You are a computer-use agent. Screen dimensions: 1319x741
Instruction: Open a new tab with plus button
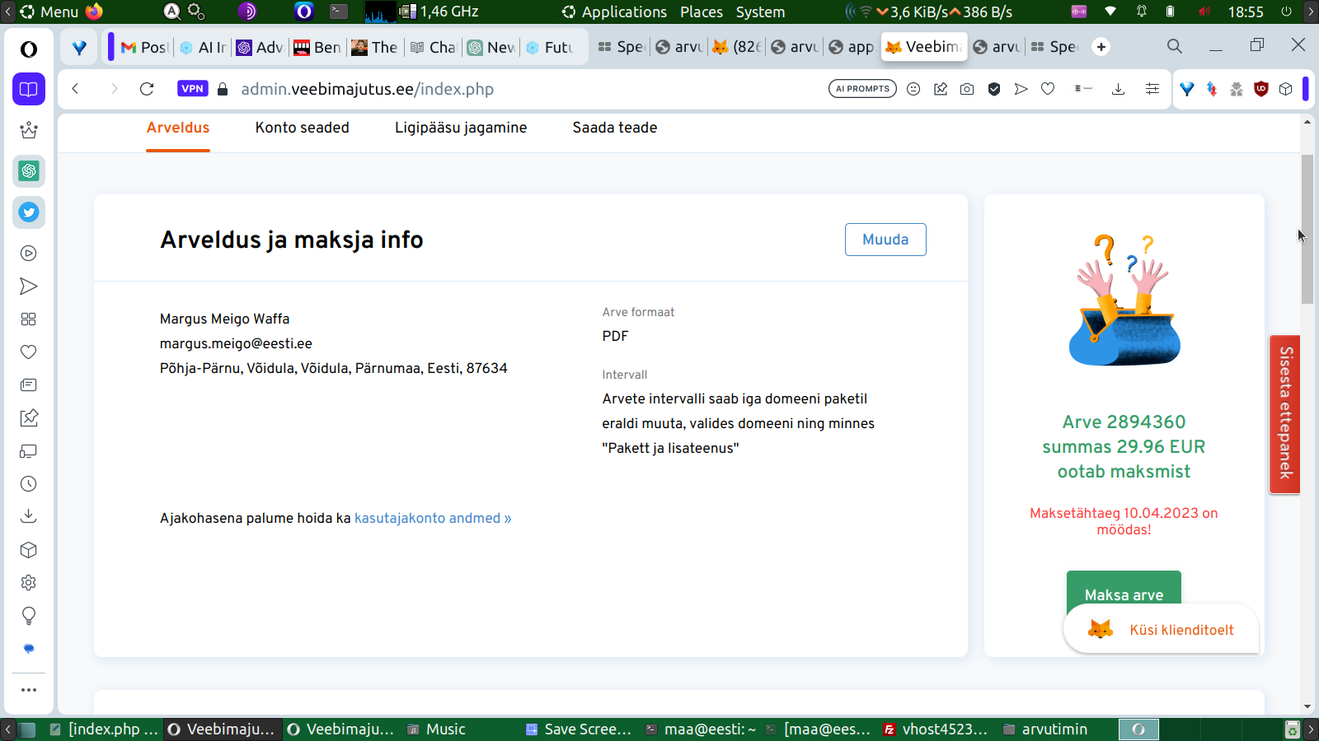pos(1101,47)
